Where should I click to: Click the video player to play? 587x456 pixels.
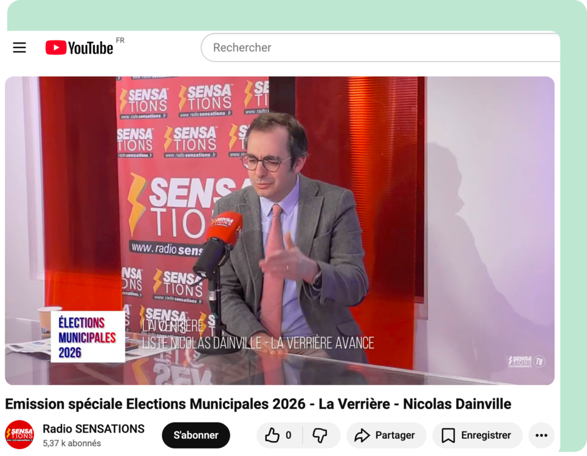pyautogui.click(x=280, y=230)
